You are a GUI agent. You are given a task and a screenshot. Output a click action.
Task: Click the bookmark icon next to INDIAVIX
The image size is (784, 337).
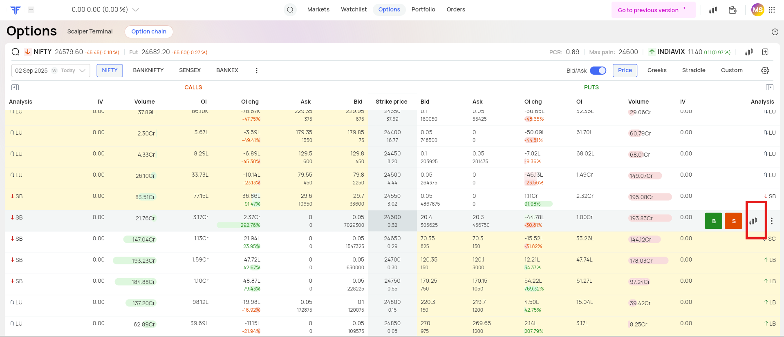pyautogui.click(x=765, y=52)
